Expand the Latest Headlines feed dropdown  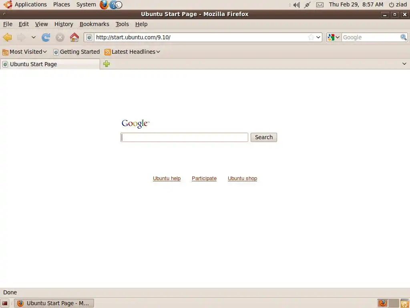tap(132, 52)
